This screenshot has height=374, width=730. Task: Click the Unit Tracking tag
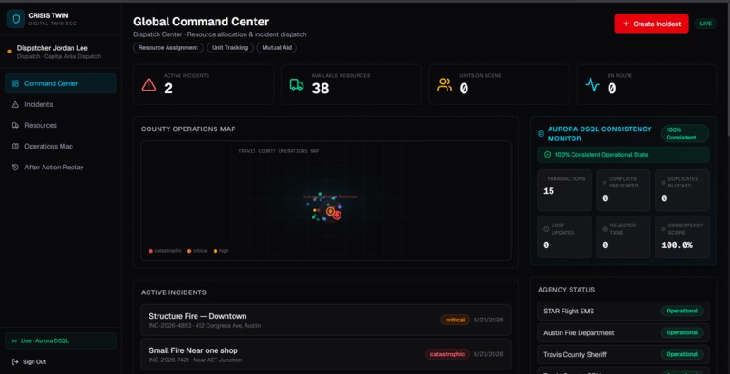click(230, 48)
